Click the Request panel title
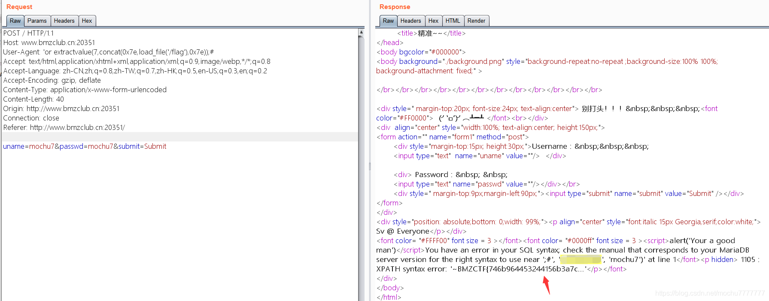 19,7
